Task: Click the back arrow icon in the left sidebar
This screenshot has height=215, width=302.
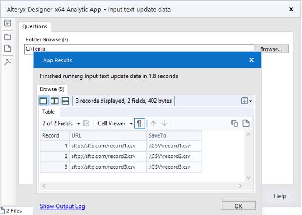Action: click(x=8, y=23)
